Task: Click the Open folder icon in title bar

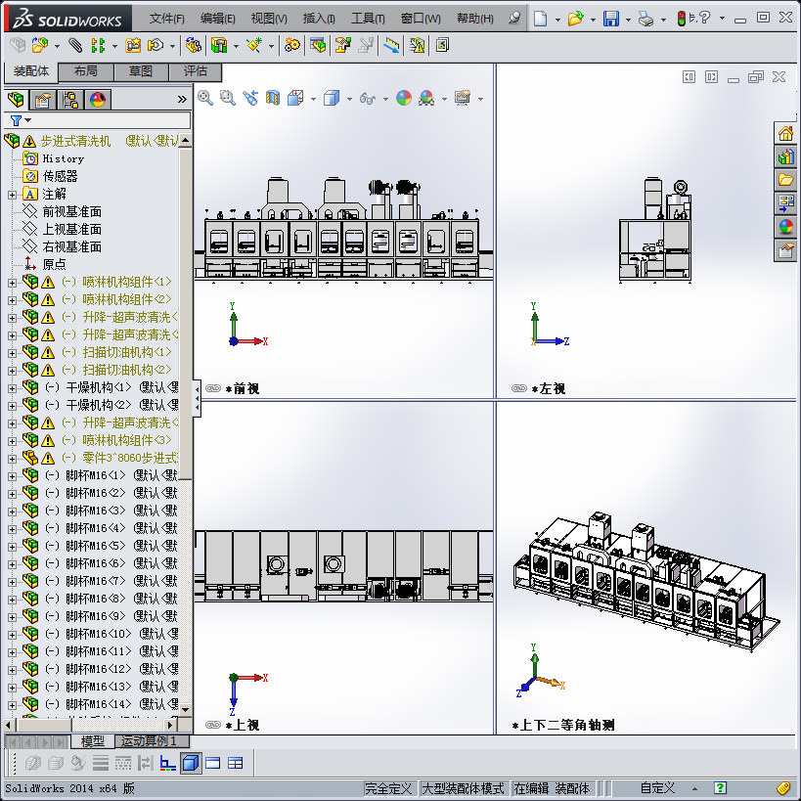Action: [576, 19]
